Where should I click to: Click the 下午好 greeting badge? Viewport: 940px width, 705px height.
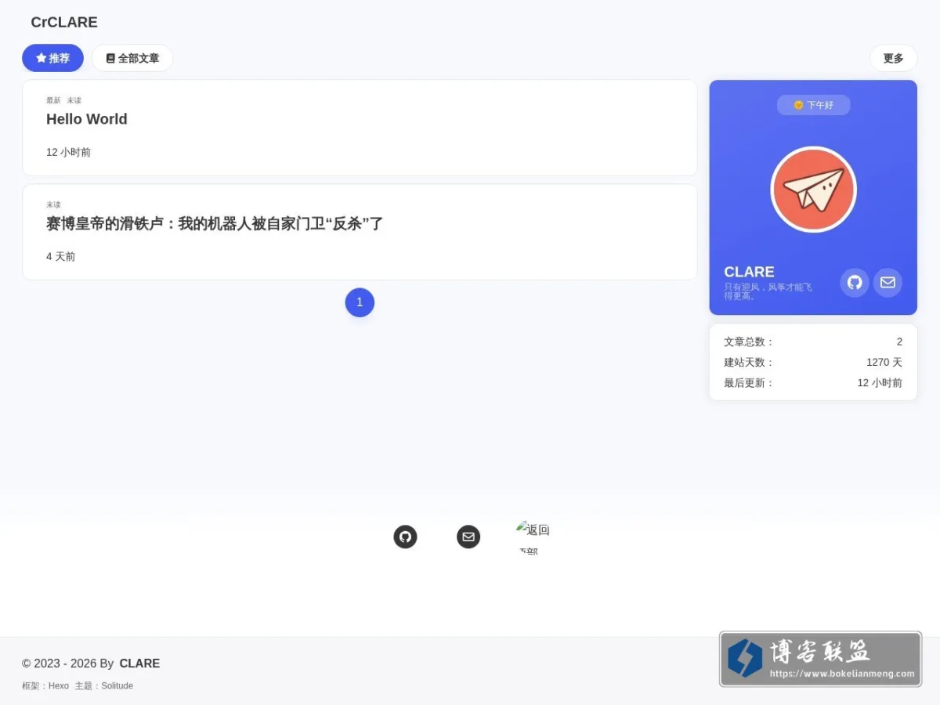pyautogui.click(x=813, y=105)
